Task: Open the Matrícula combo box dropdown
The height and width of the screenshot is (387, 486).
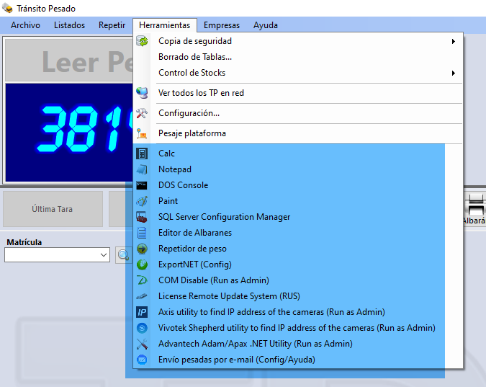Action: point(104,255)
